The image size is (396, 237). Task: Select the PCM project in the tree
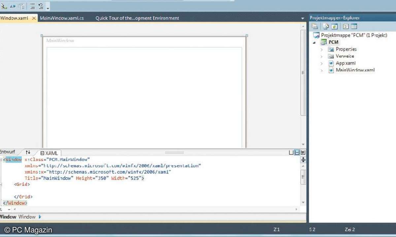334,42
